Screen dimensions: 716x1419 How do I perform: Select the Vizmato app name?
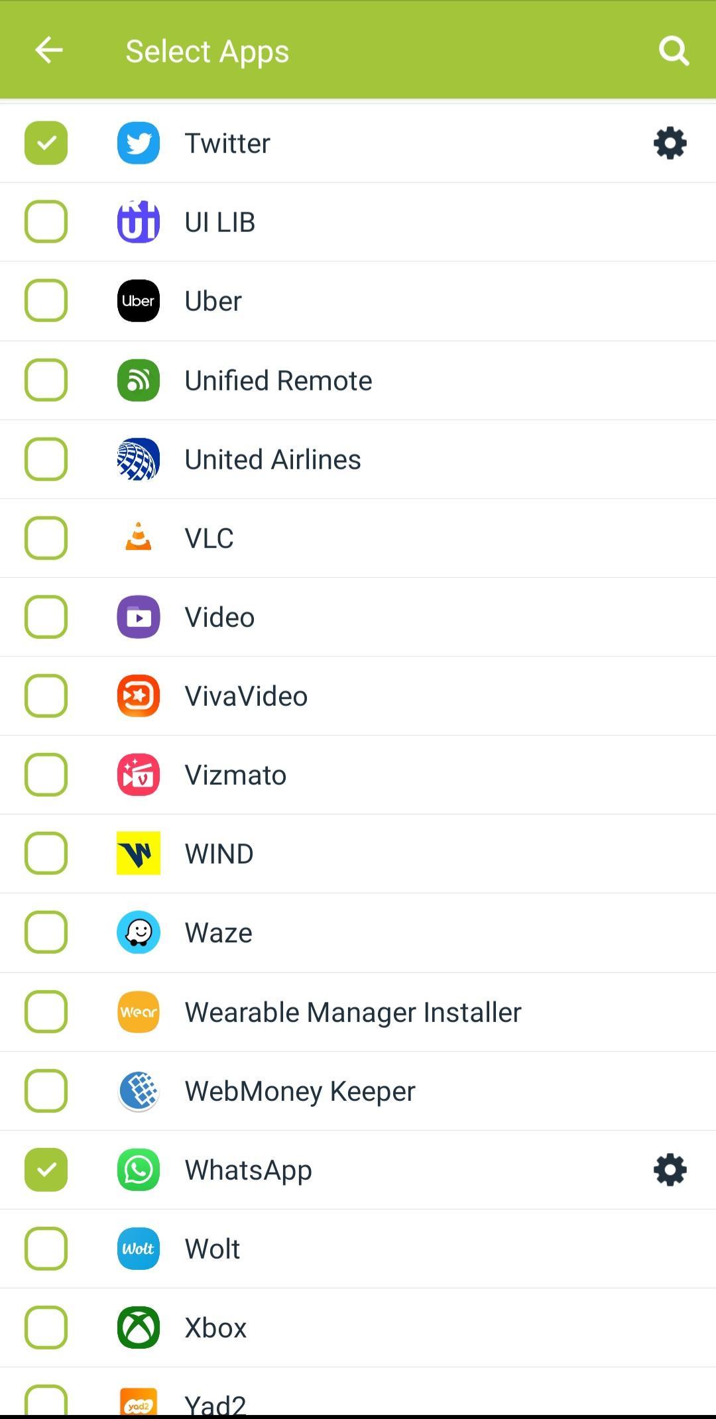tap(235, 775)
